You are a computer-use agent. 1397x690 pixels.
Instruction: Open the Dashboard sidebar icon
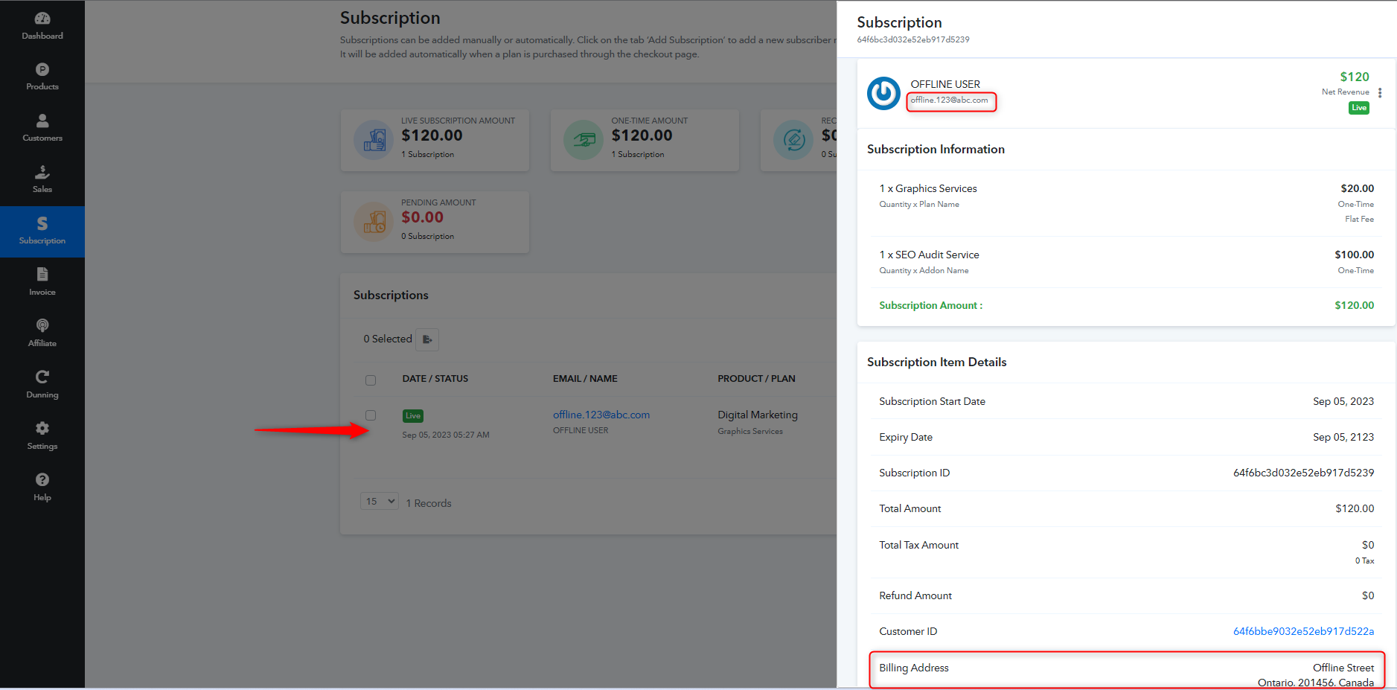[x=42, y=26]
